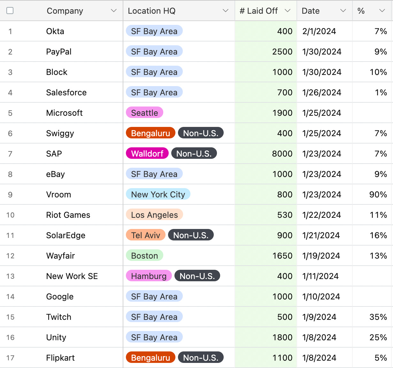This screenshot has height=368, width=393.
Task: Select the 1/19/2024 date cell
Action: tap(325, 256)
